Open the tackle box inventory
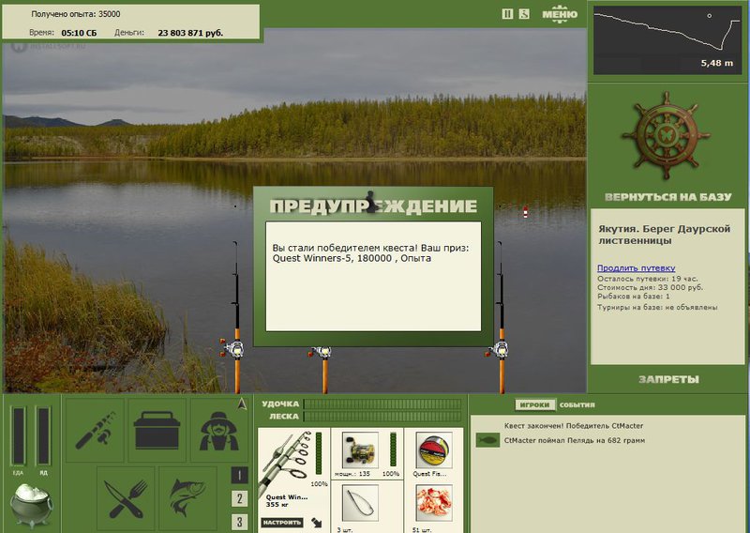The width and height of the screenshot is (750, 533). tap(157, 430)
